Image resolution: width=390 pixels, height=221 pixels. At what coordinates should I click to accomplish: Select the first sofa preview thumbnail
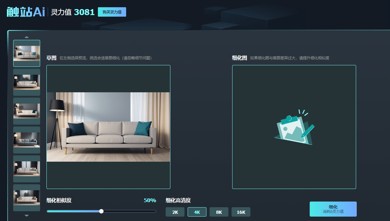pos(27,53)
